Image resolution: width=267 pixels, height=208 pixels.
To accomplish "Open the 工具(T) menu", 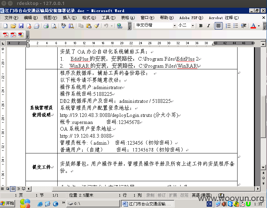I will [109, 18].
